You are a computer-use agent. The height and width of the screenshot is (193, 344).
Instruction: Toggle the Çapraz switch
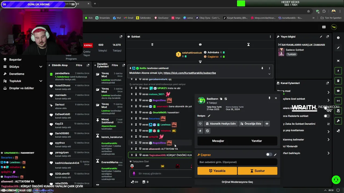tap(269, 155)
